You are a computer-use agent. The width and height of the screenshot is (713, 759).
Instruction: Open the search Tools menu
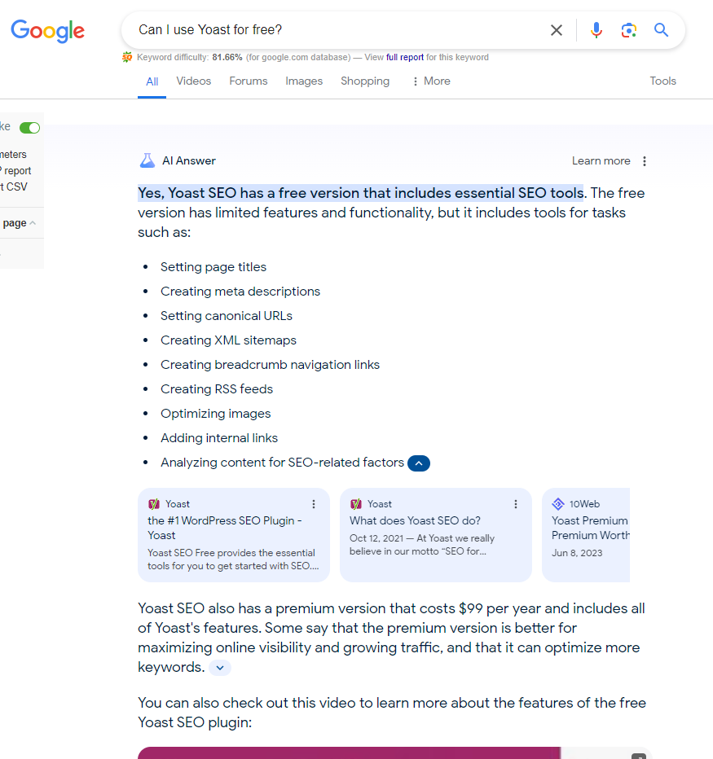pyautogui.click(x=662, y=81)
